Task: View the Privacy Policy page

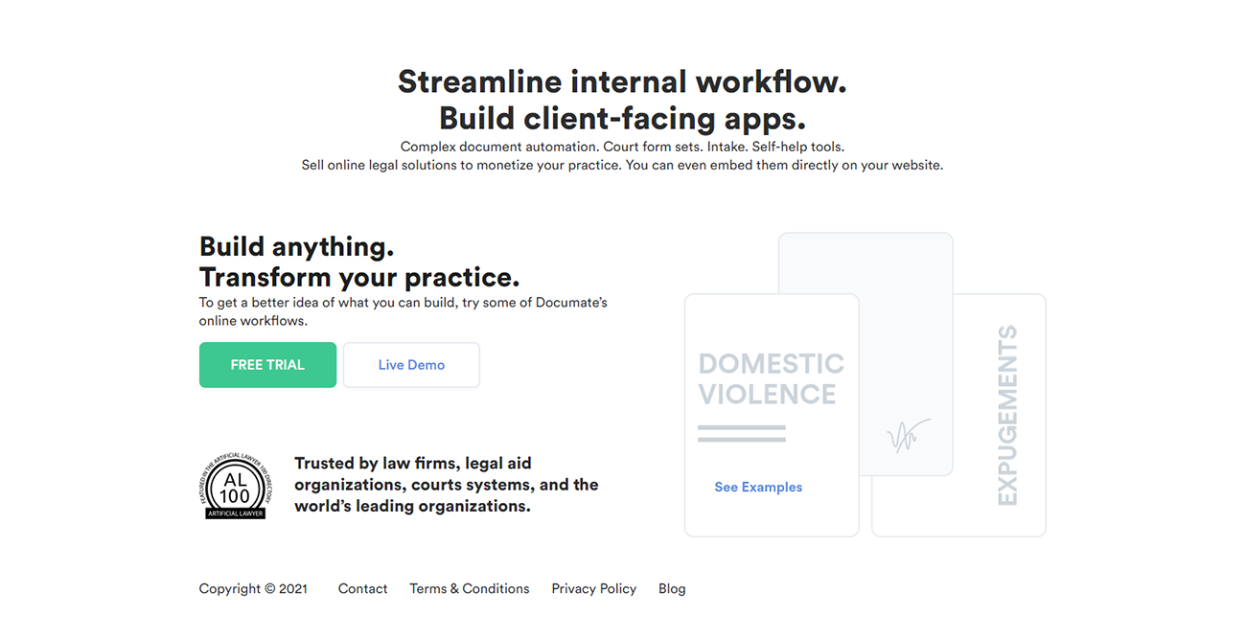Action: (x=593, y=588)
